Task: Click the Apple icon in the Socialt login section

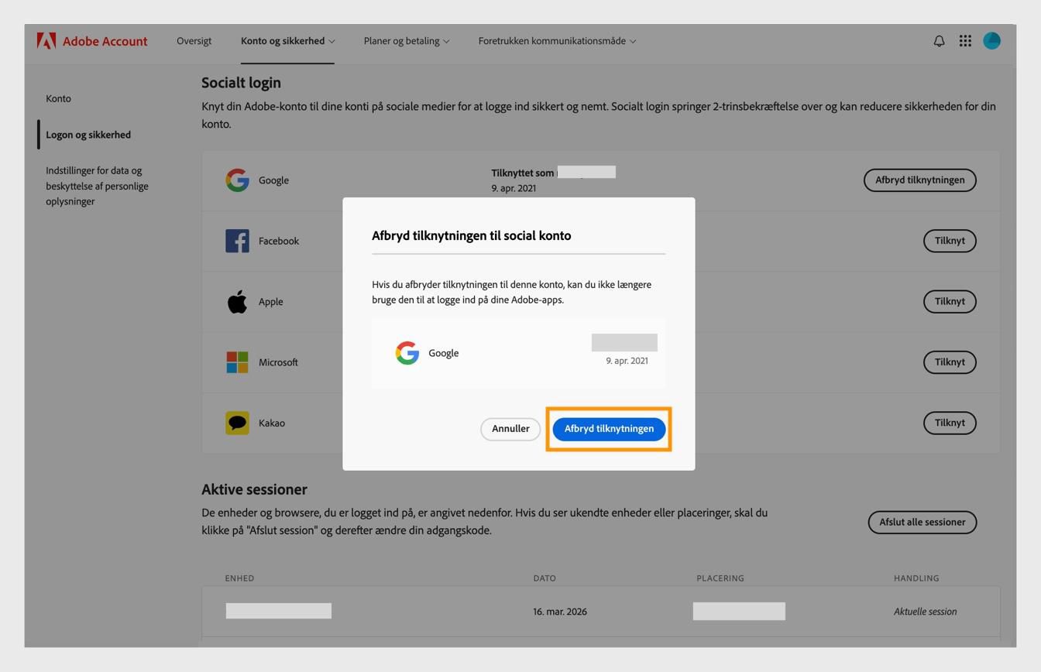Action: pyautogui.click(x=237, y=301)
